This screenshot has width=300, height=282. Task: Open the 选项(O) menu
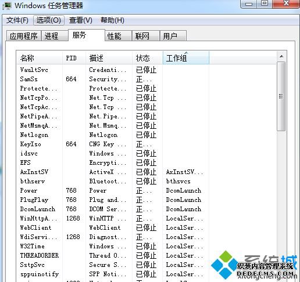click(x=49, y=20)
